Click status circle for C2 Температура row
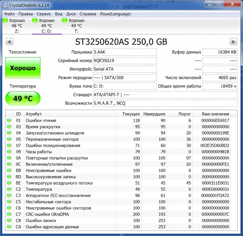The width and height of the screenshot is (243, 236). [x=9, y=189]
